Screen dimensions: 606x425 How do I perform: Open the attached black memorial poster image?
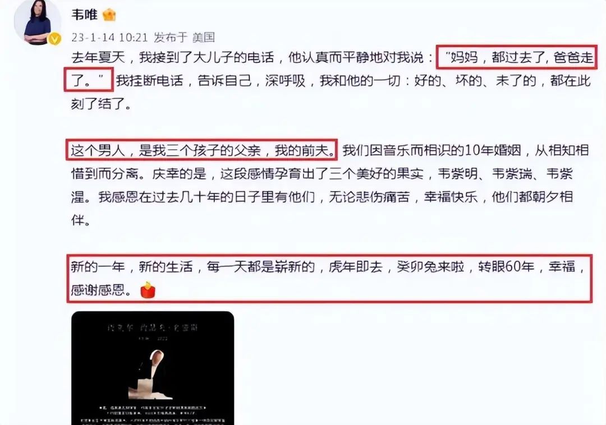point(153,368)
